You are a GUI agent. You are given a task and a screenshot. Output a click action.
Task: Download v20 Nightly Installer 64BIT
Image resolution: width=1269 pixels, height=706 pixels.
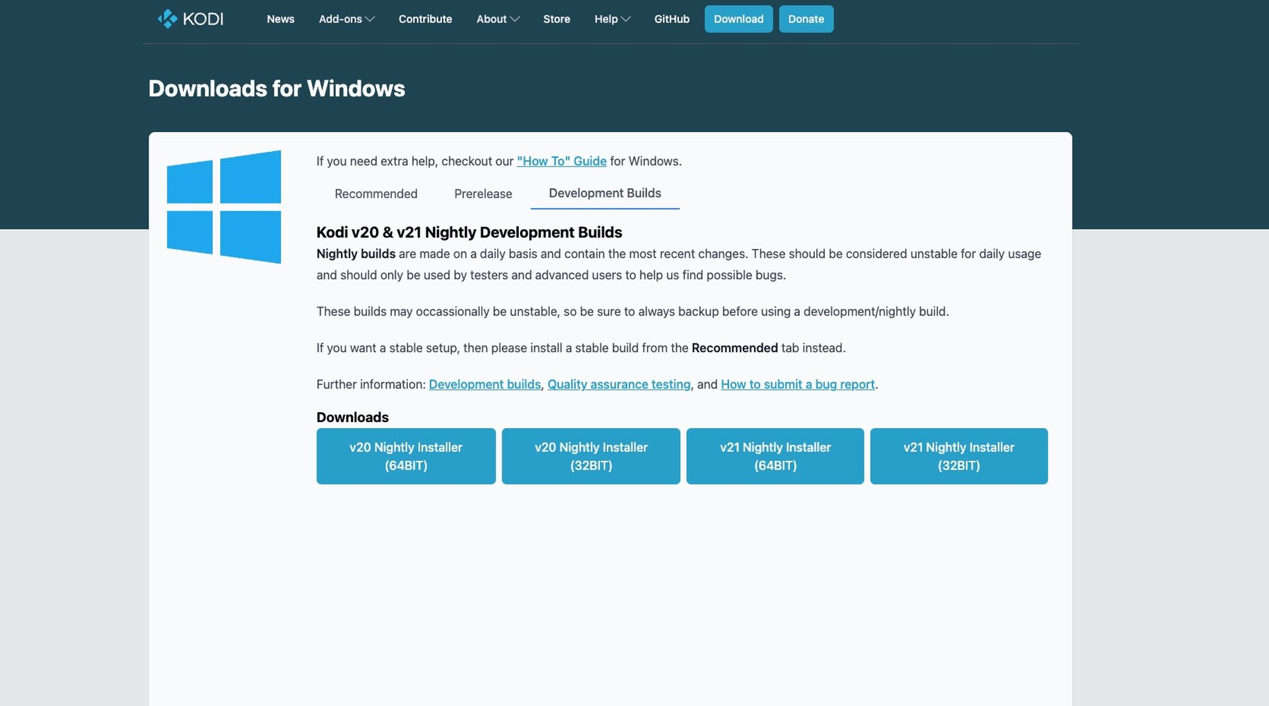[406, 456]
